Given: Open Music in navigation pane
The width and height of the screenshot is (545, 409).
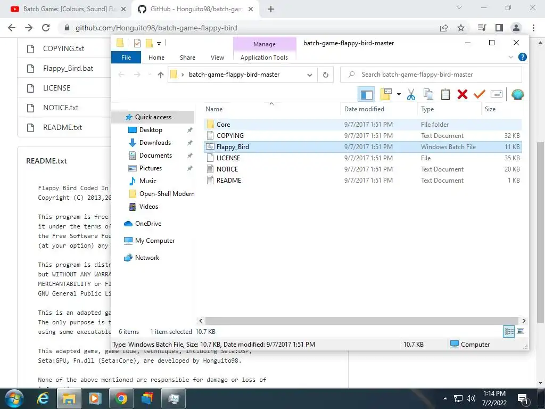Looking at the screenshot, I should click(x=147, y=181).
